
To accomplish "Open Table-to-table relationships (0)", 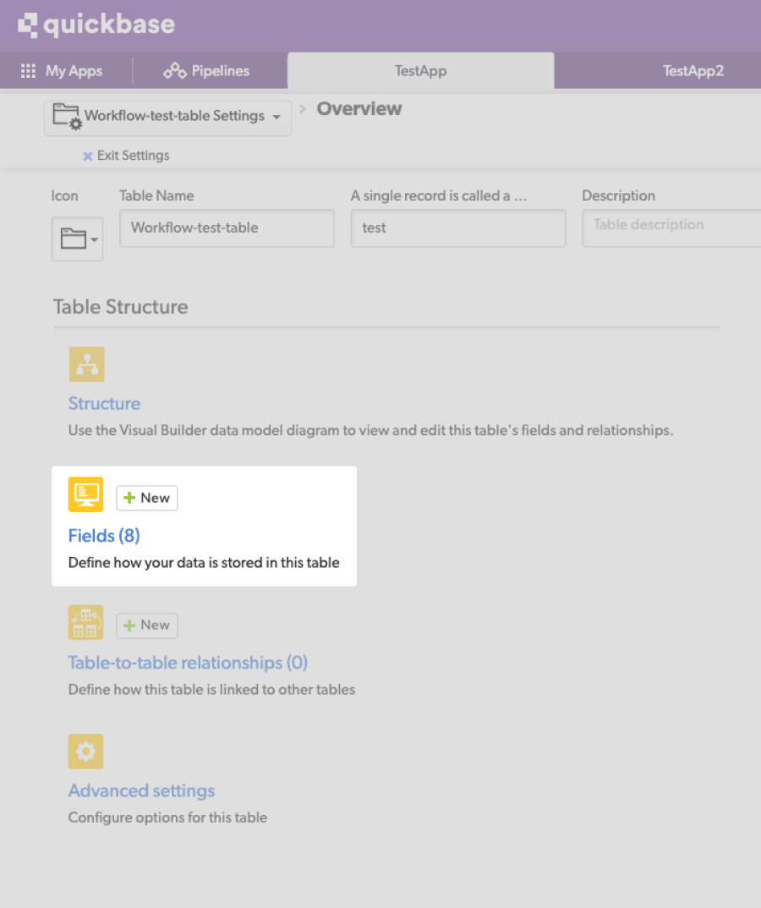I will pyautogui.click(x=188, y=663).
